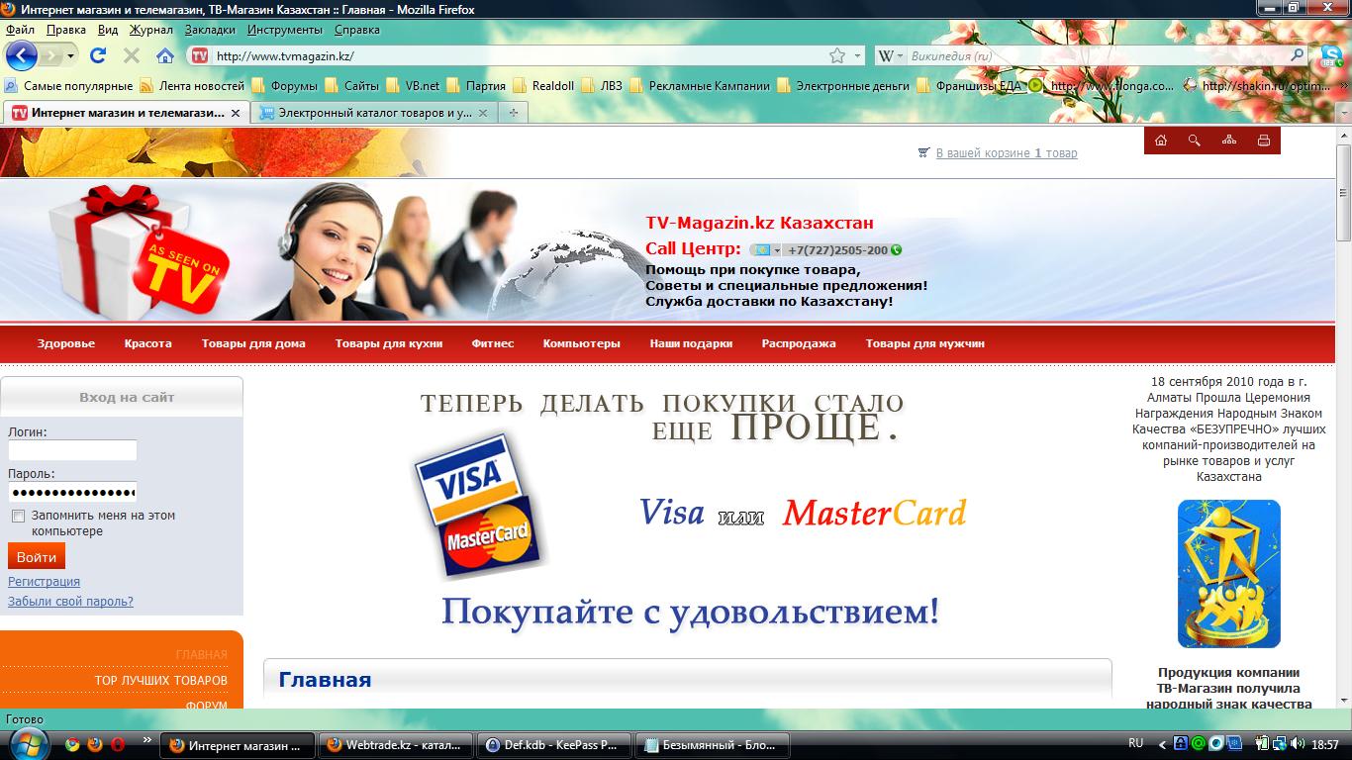Open site search via magnifier icon
The width and height of the screenshot is (1352, 760).
tap(1195, 141)
